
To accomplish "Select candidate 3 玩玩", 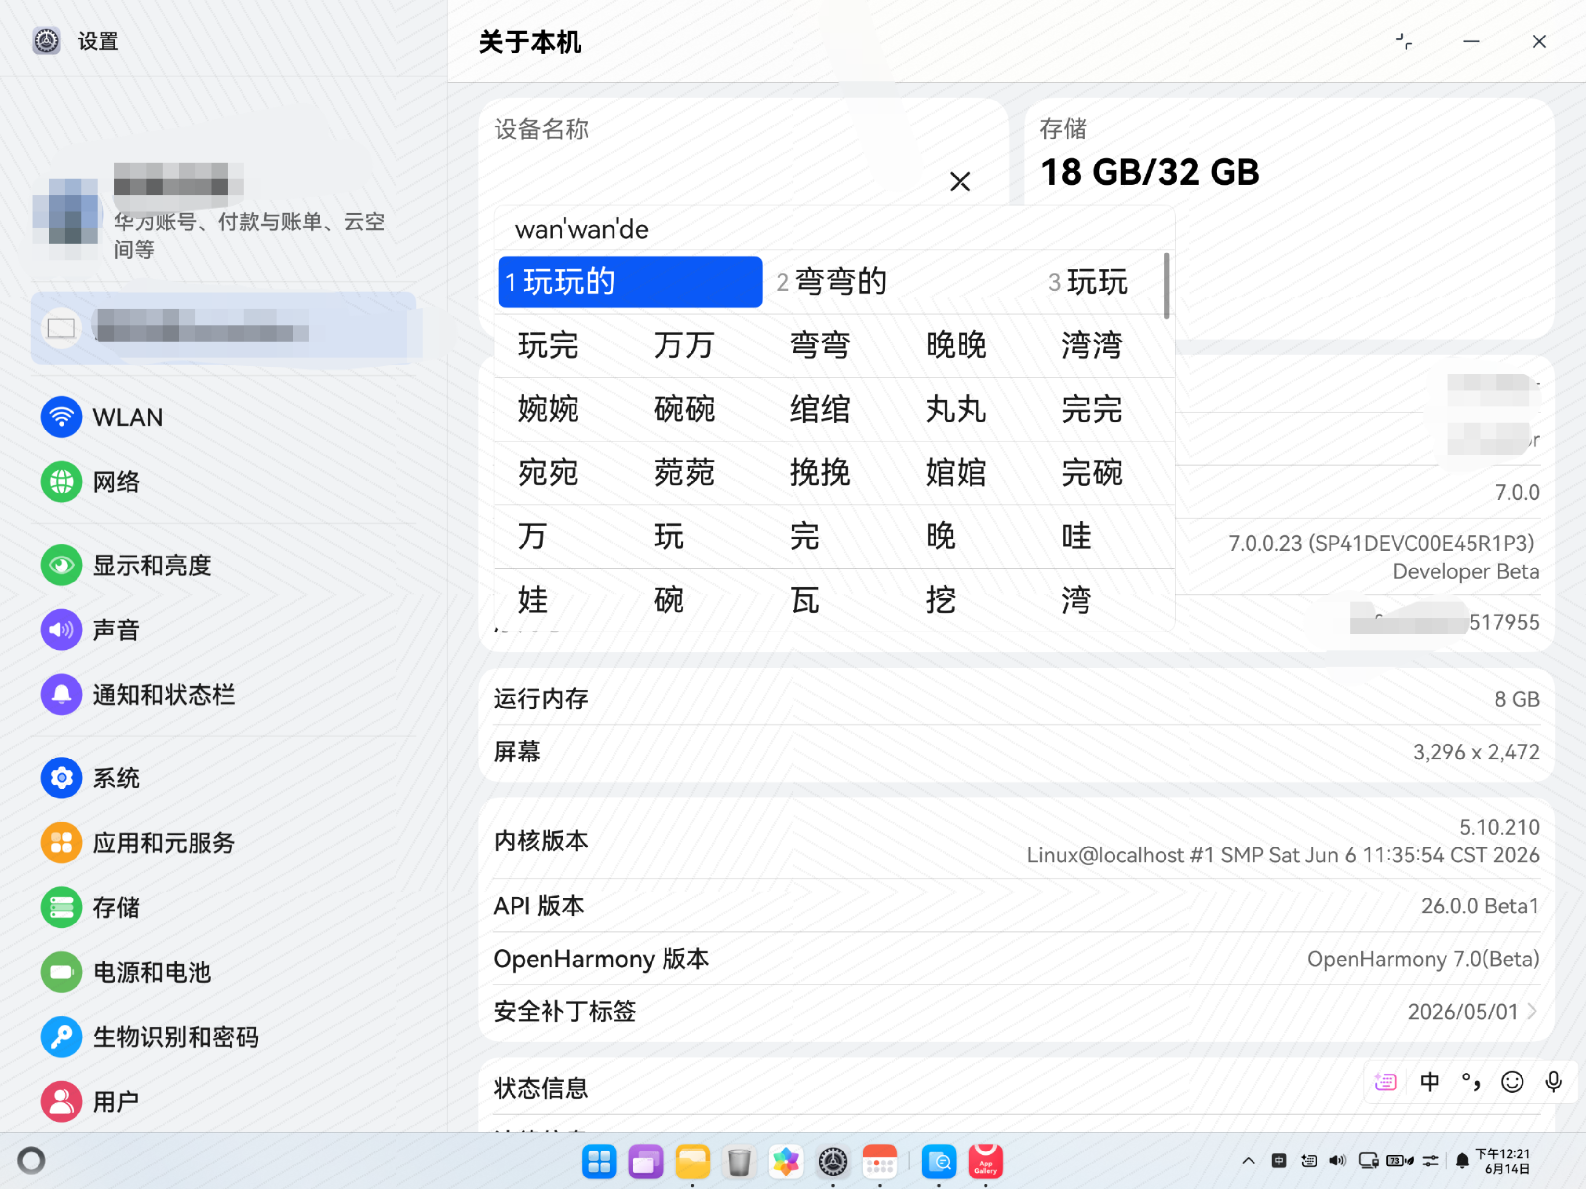I will [1088, 282].
